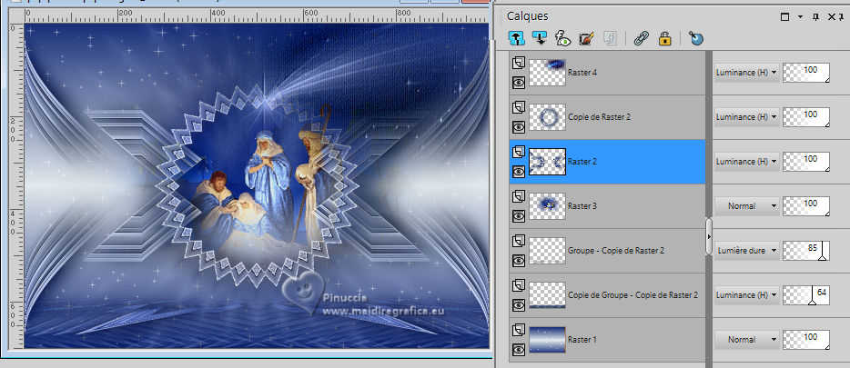Select layer Groupe - Copie de Raster 2

click(x=616, y=251)
